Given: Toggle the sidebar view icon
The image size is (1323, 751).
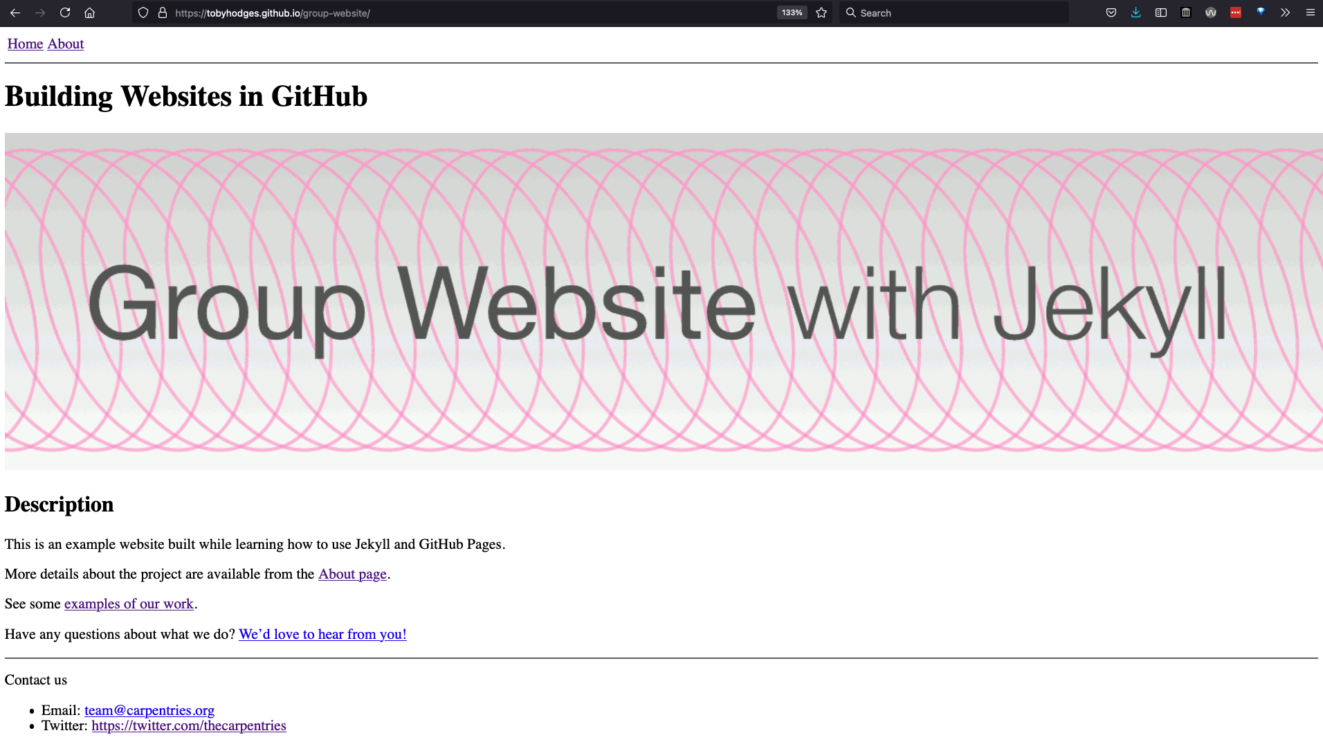Looking at the screenshot, I should point(1161,12).
